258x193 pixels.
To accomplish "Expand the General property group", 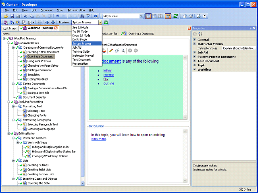I will [194, 39].
